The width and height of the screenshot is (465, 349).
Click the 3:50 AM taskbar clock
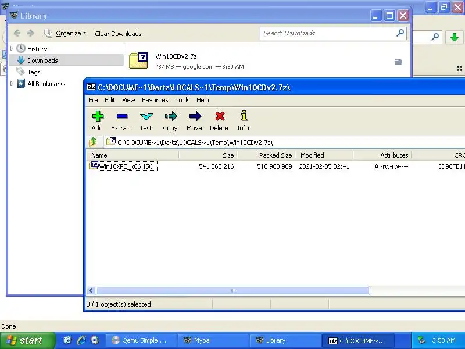[443, 340]
